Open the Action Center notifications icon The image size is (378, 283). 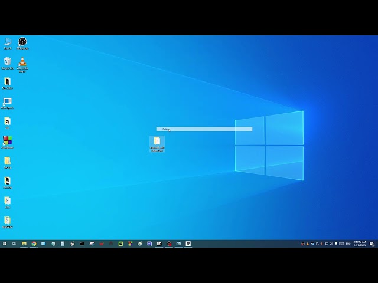pos(372,243)
